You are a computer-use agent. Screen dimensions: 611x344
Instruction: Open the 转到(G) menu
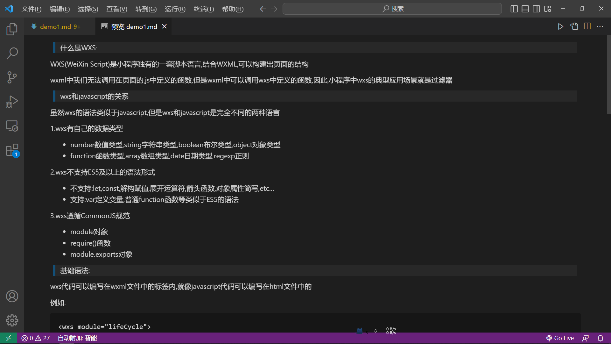click(146, 9)
